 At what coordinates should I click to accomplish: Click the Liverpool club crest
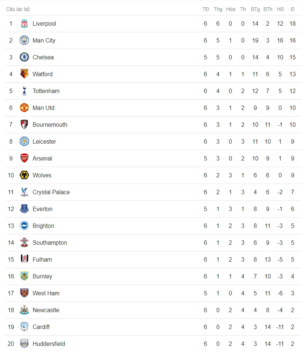click(24, 23)
